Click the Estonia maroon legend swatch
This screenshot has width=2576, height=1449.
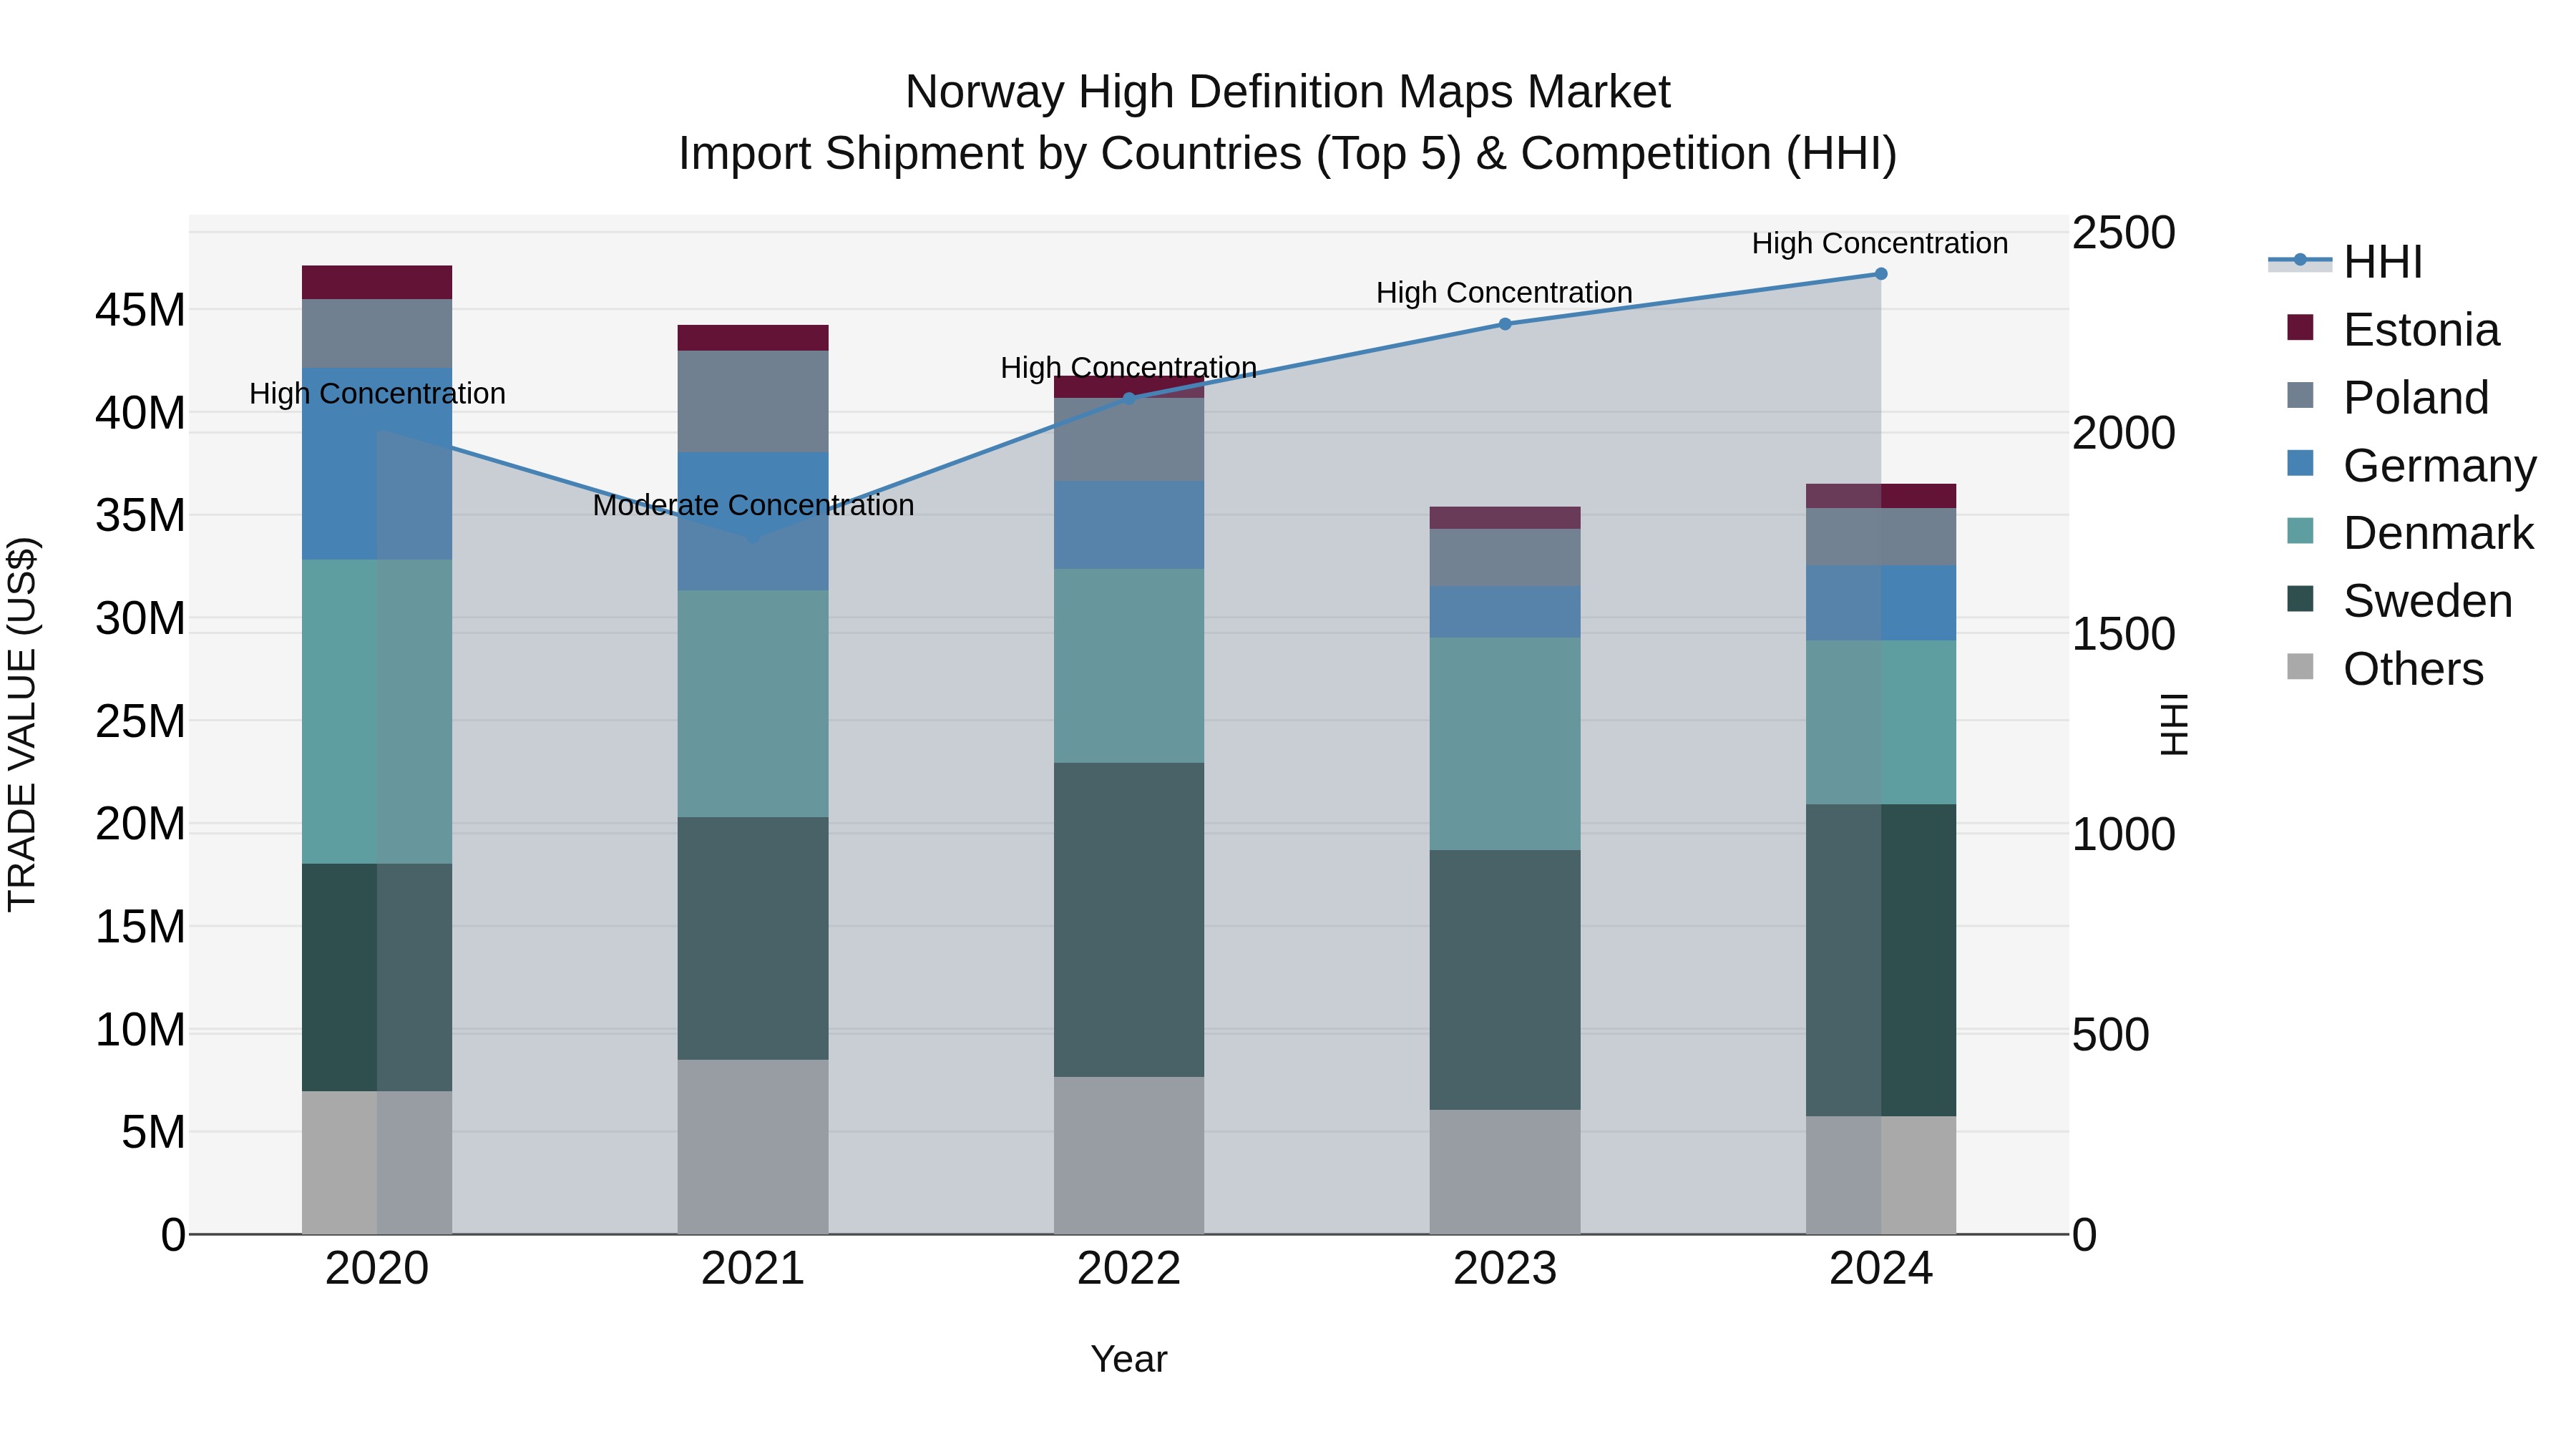tap(2300, 327)
